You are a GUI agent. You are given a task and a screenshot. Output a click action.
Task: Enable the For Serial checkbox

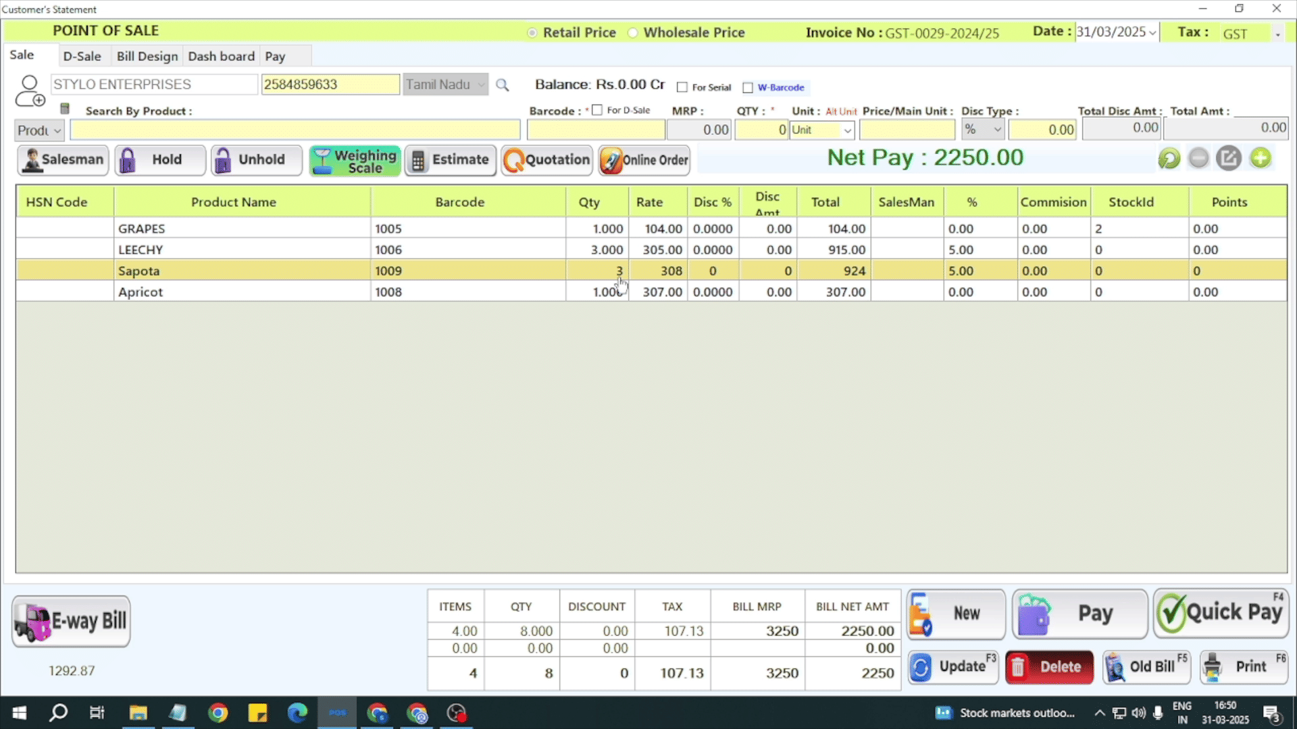coord(682,88)
